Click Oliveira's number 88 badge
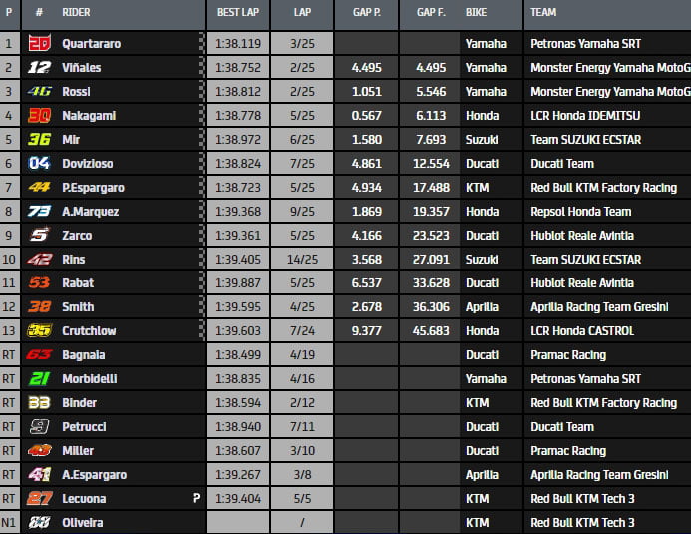 [x=39, y=522]
